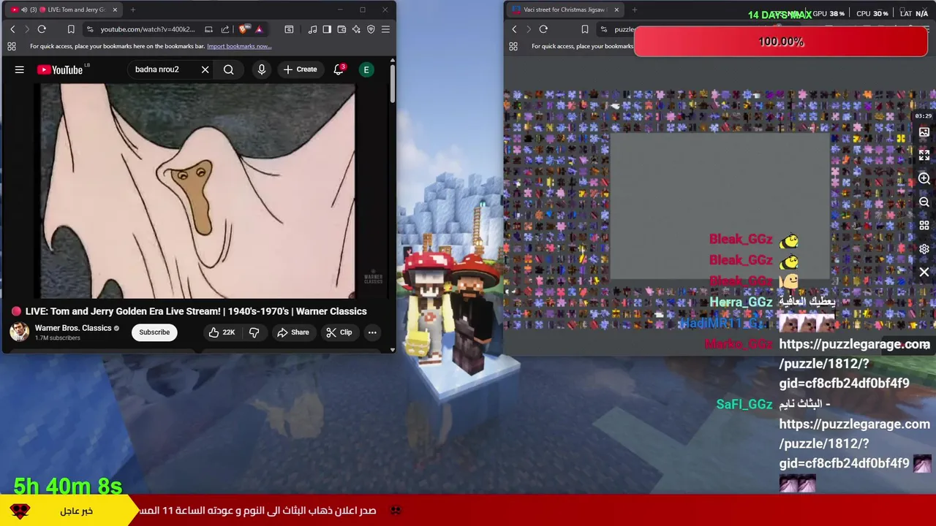This screenshot has height=526, width=936.
Task: Open the Brave Rewards triangle icon
Action: click(259, 29)
